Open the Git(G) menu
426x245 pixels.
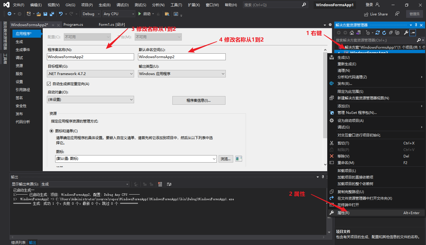tap(70, 5)
